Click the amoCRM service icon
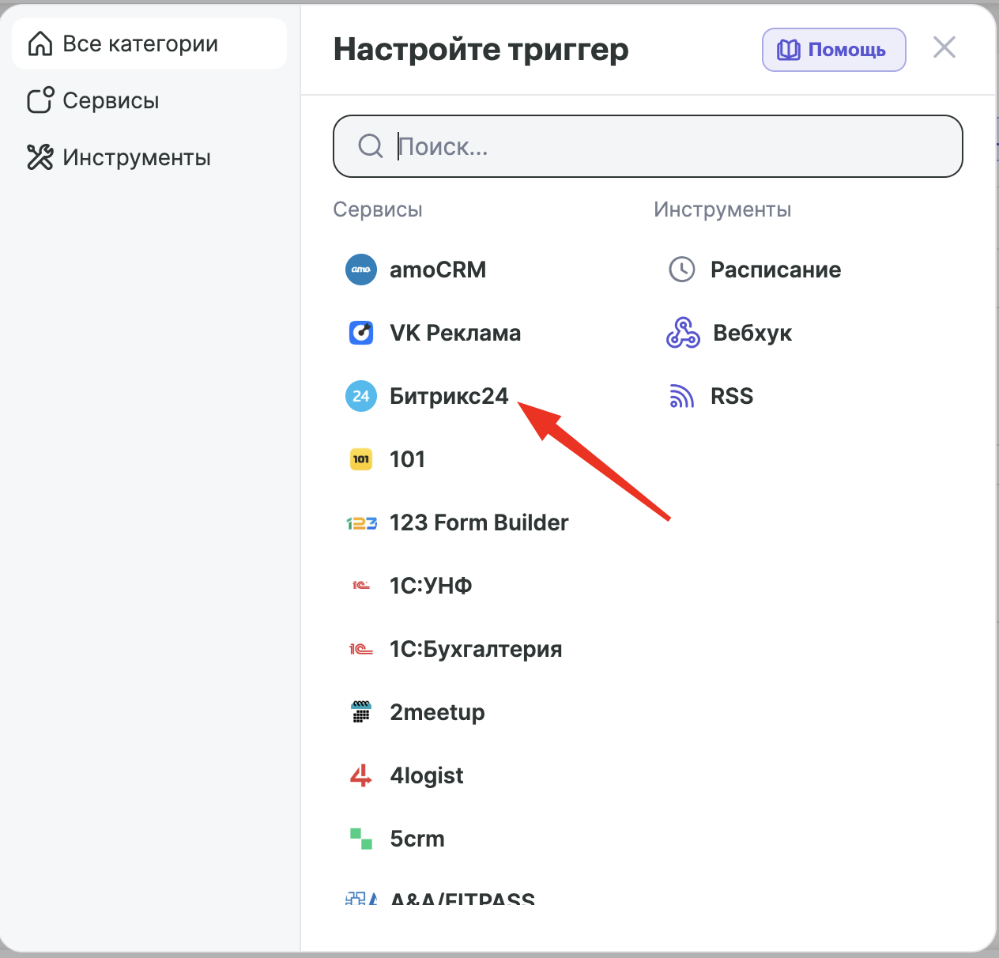The width and height of the screenshot is (999, 958). [x=361, y=270]
